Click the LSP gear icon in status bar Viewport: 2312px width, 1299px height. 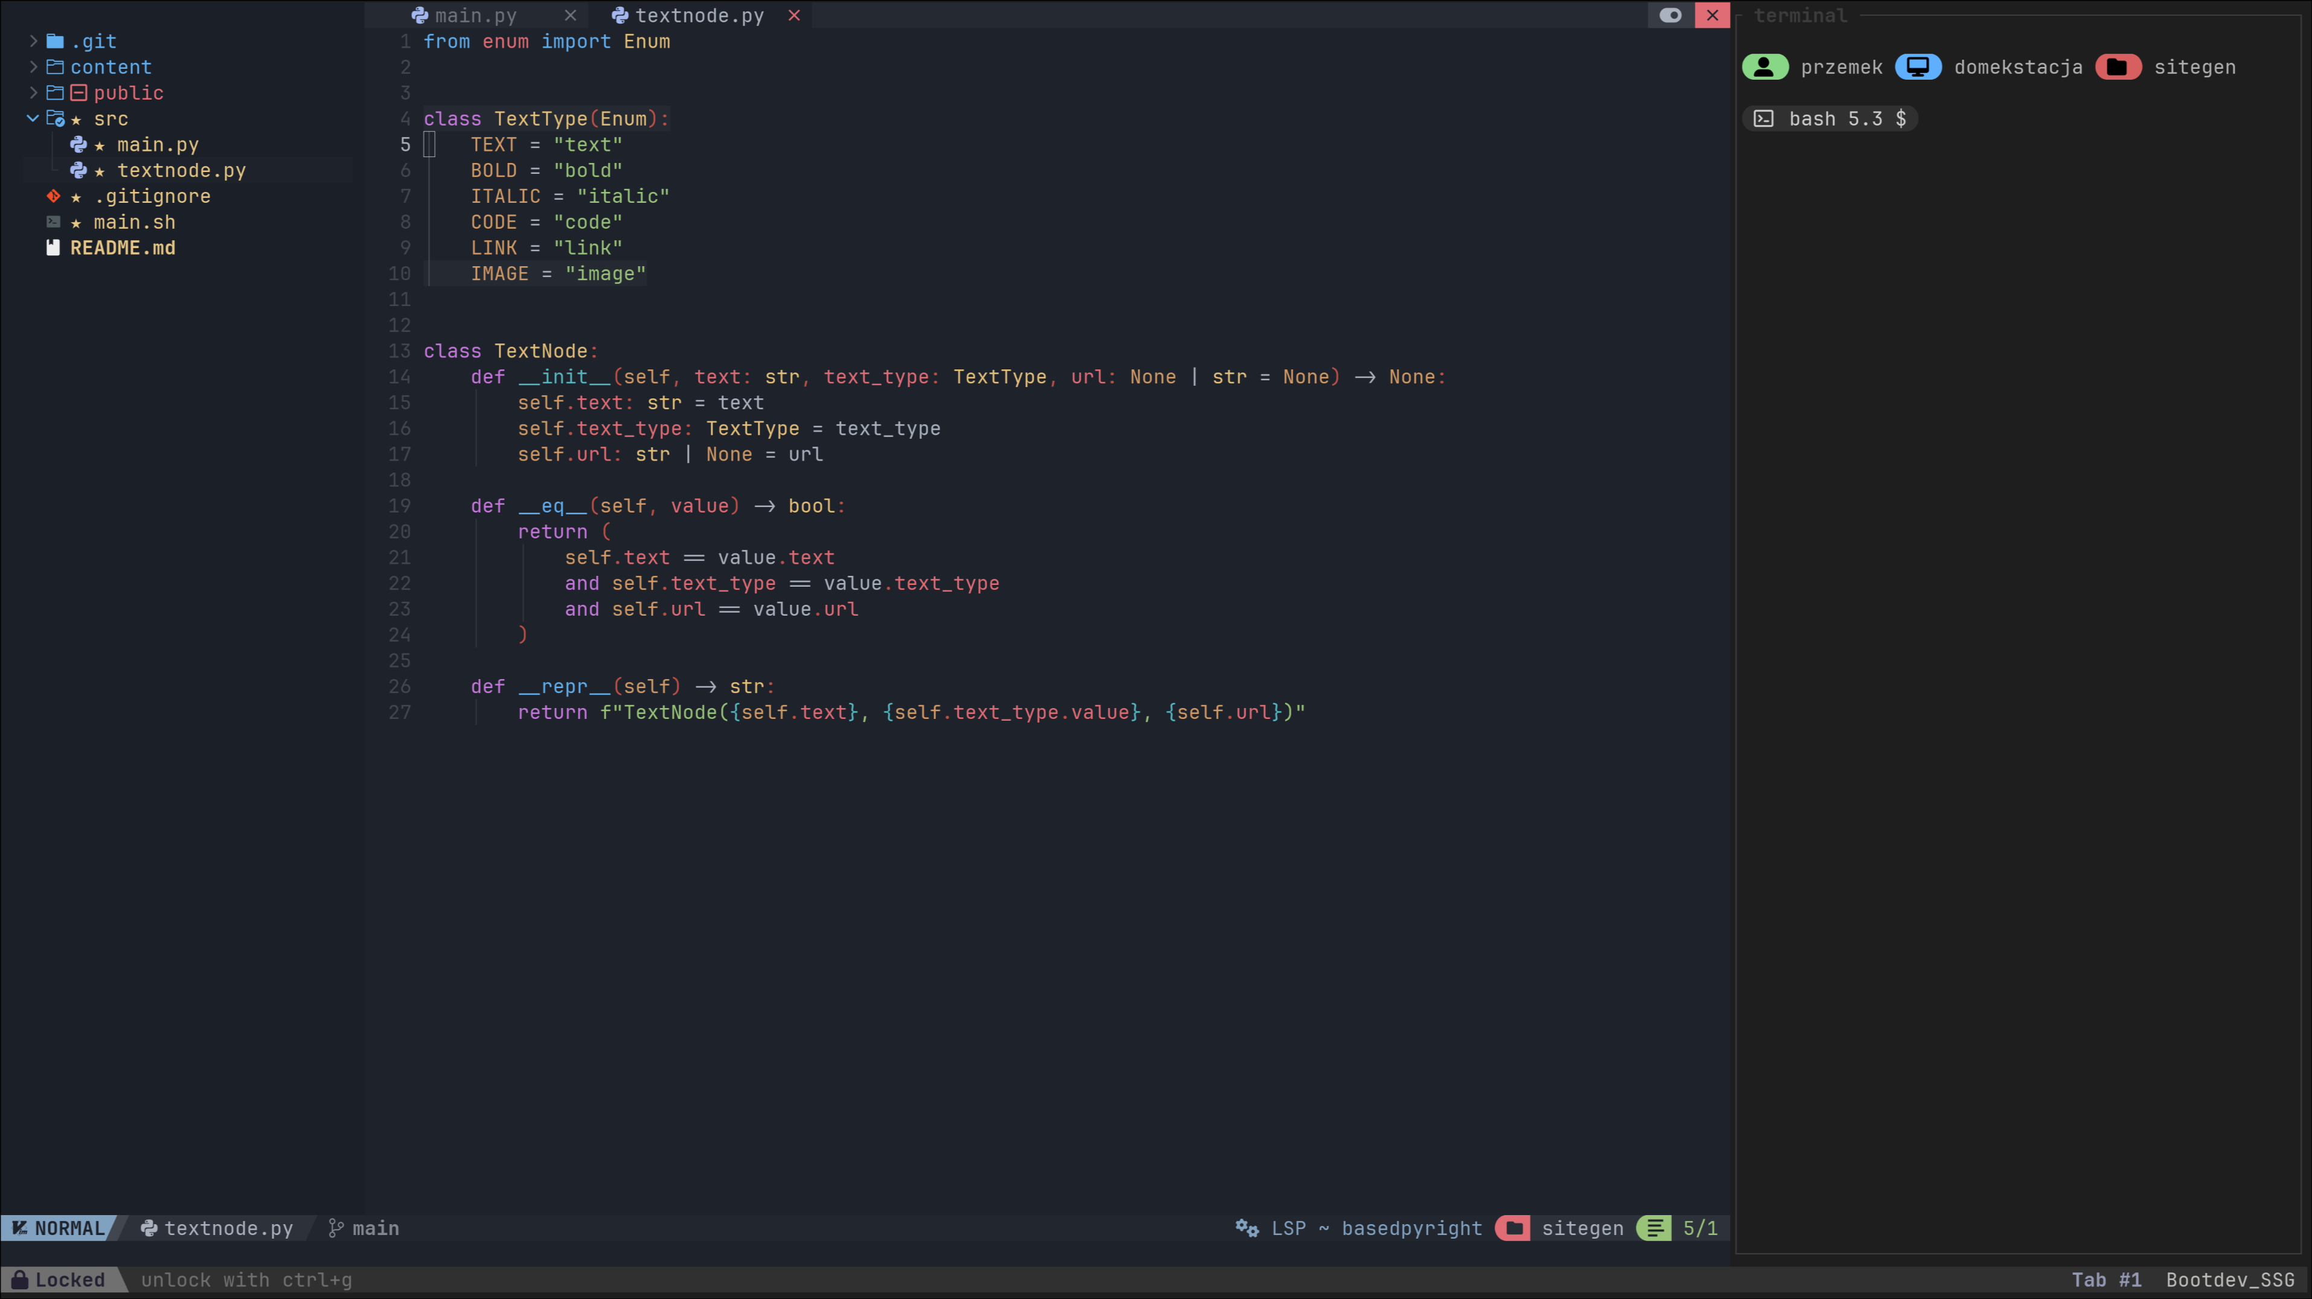coord(1247,1228)
